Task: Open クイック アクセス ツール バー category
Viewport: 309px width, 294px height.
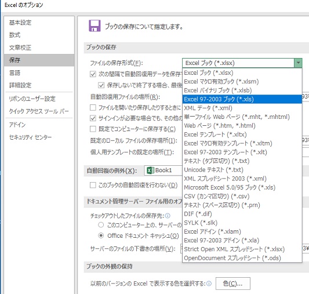Action: tap(39, 111)
